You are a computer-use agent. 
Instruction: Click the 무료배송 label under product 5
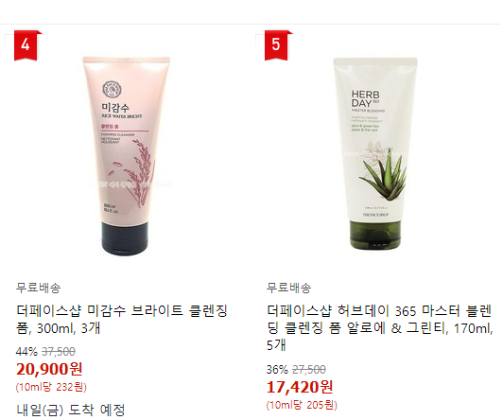(x=288, y=288)
